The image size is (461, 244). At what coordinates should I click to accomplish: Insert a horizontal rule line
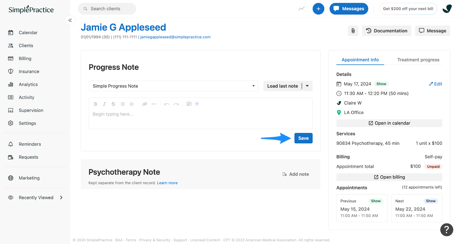[x=154, y=104]
